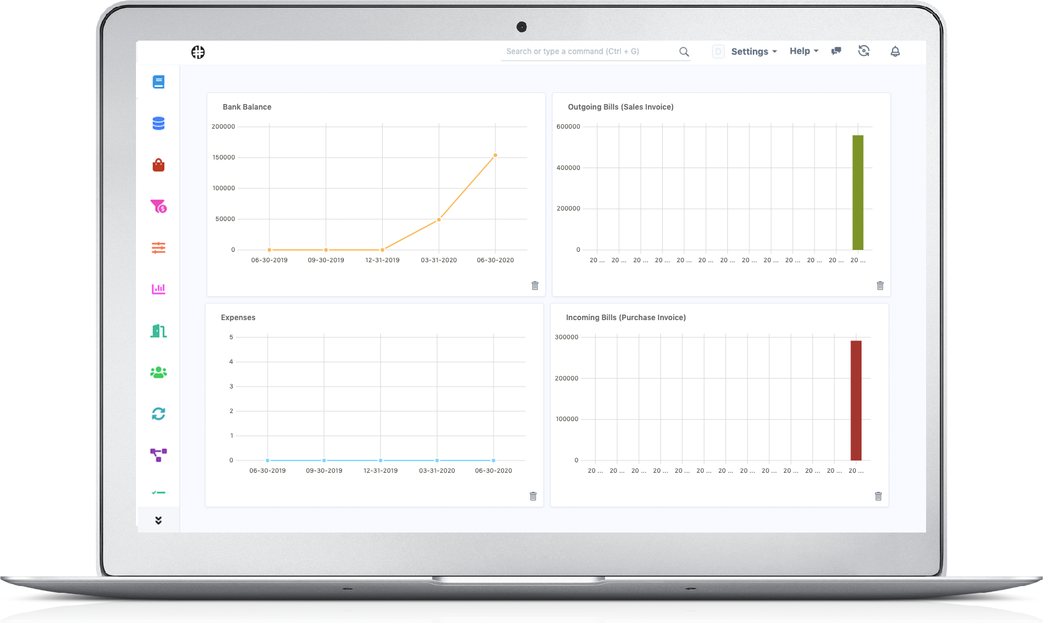Click the teal refresh arrows icon
1043x623 pixels.
(158, 414)
